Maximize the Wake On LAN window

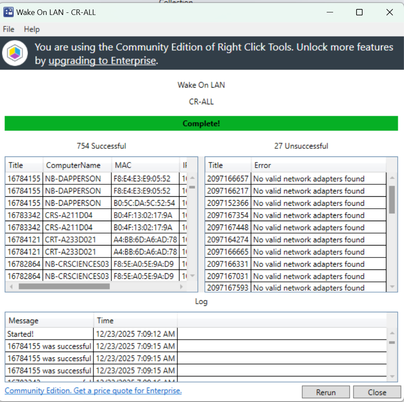coord(359,12)
